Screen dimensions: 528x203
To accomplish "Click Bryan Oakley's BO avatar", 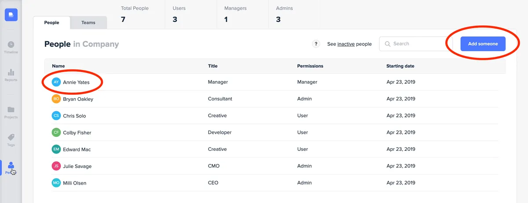I will coord(56,99).
